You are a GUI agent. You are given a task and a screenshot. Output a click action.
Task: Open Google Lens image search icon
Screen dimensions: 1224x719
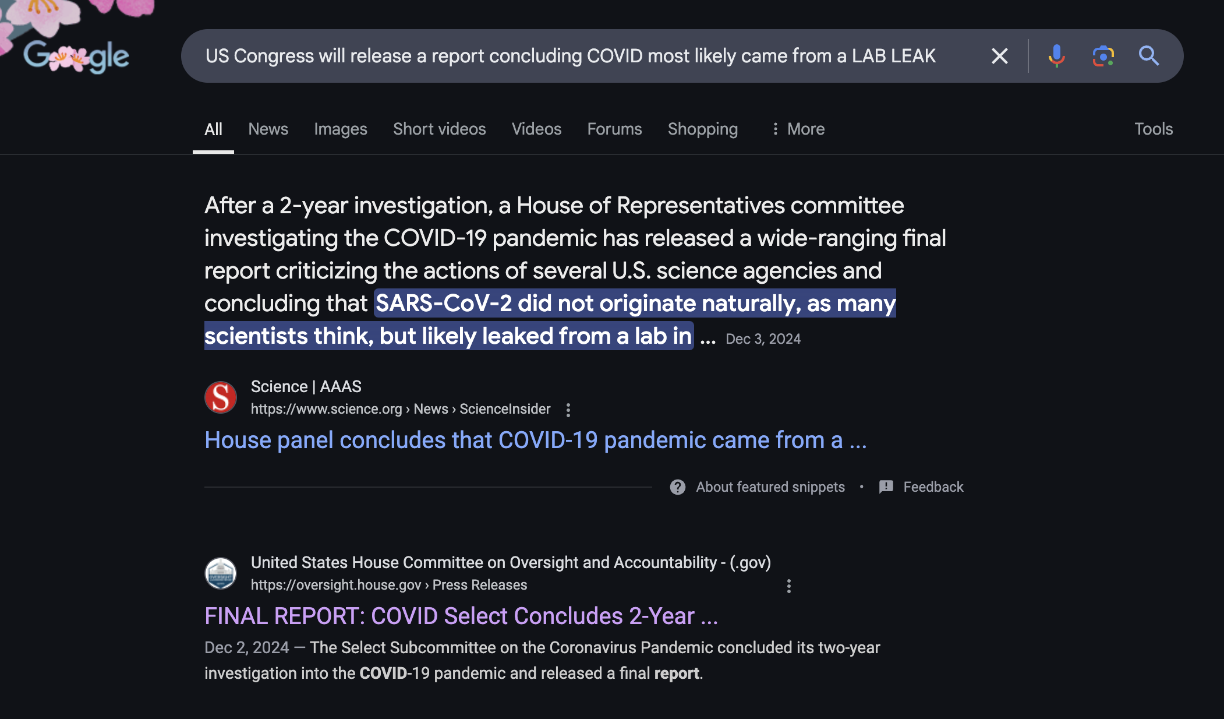pos(1103,56)
